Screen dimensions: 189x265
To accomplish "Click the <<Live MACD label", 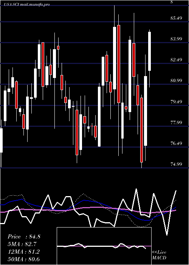I will click(159, 255).
